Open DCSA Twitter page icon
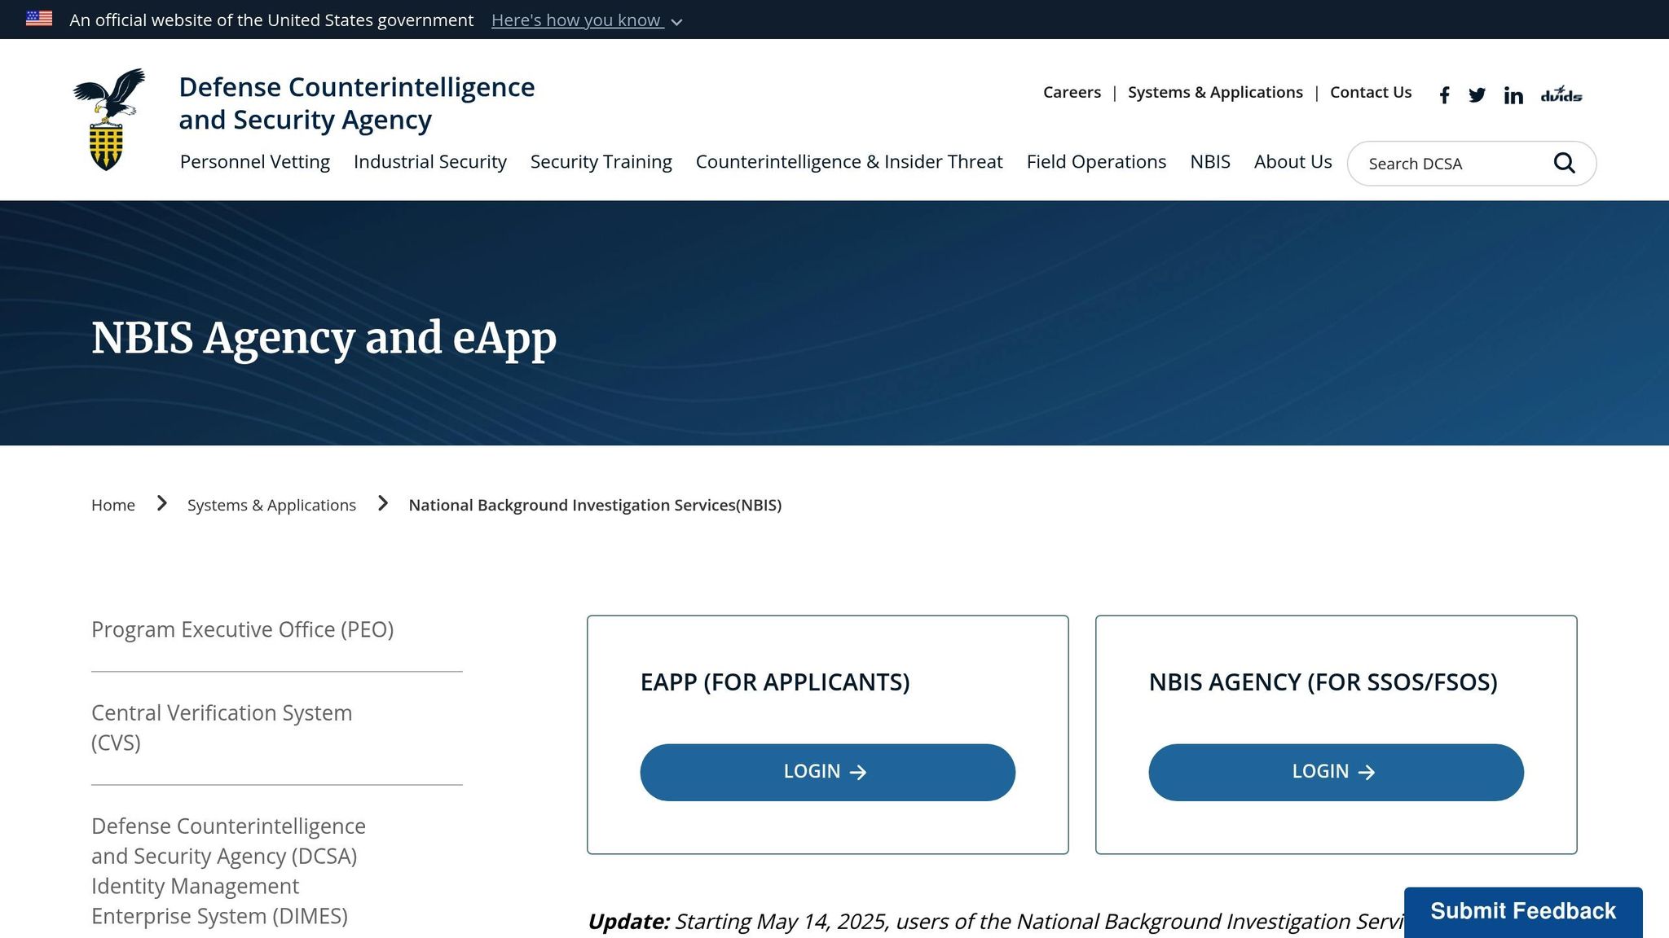 point(1477,95)
